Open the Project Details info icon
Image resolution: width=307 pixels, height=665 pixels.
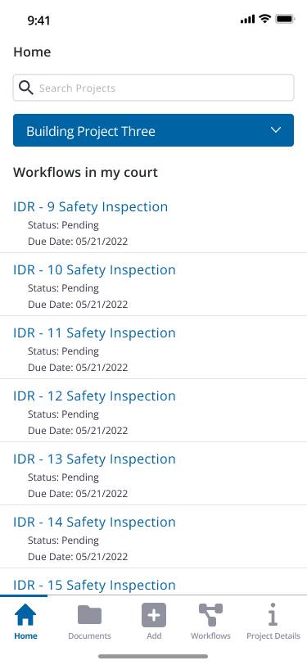(273, 615)
